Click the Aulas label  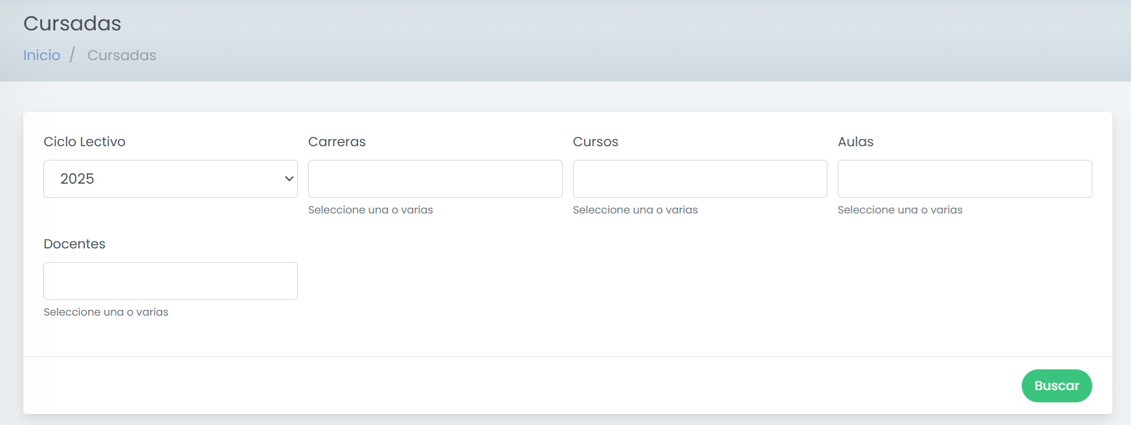pyautogui.click(x=855, y=142)
